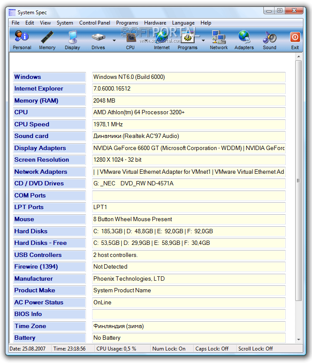Click the Sound card label button

pos(49,136)
